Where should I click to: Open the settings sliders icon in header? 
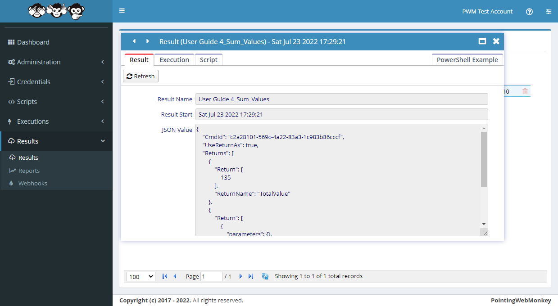coord(548,12)
